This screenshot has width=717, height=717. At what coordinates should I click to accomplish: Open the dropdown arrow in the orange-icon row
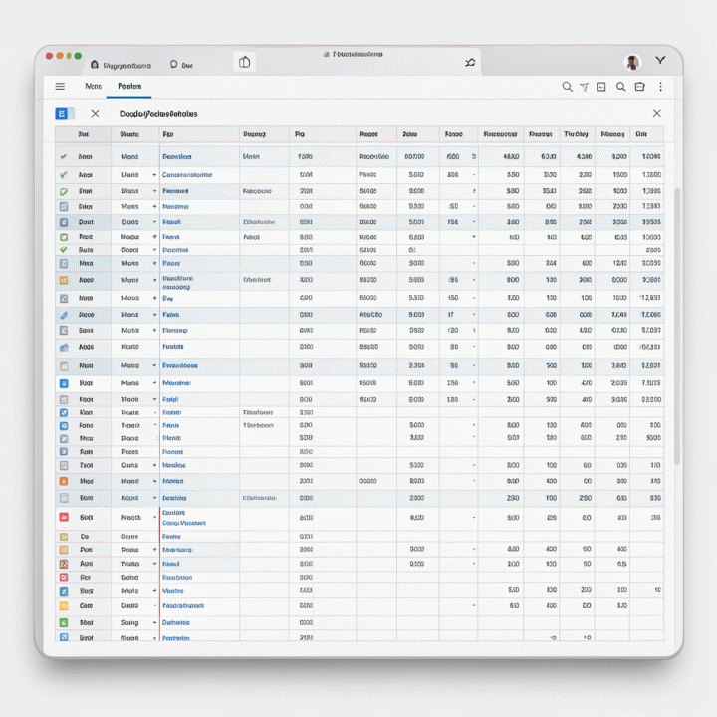coord(154,481)
